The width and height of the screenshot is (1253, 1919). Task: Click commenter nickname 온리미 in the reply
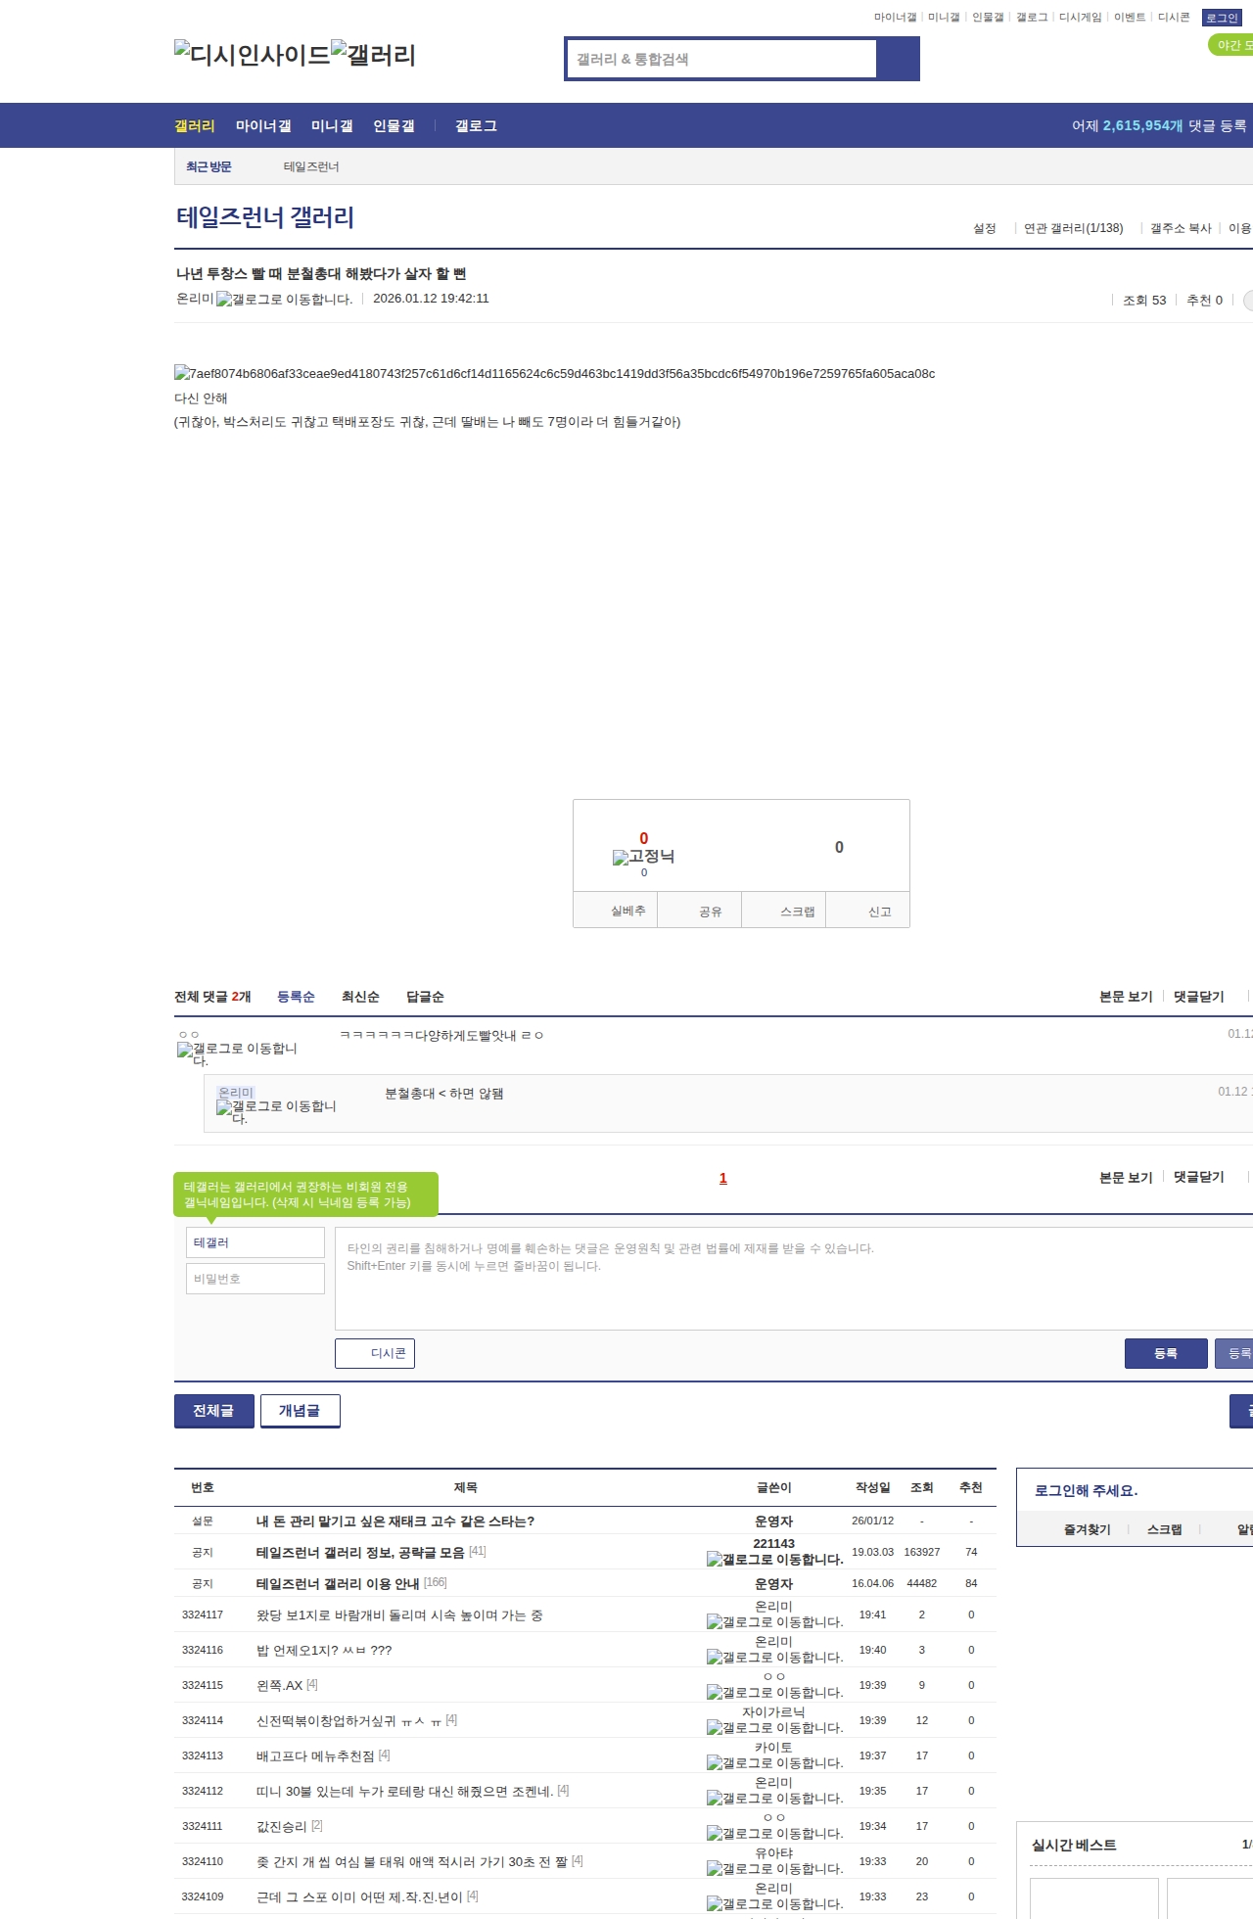coord(236,1093)
